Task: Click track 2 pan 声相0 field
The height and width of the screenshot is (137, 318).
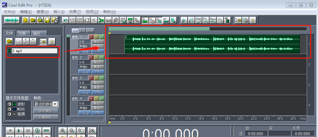Action: coord(85,67)
